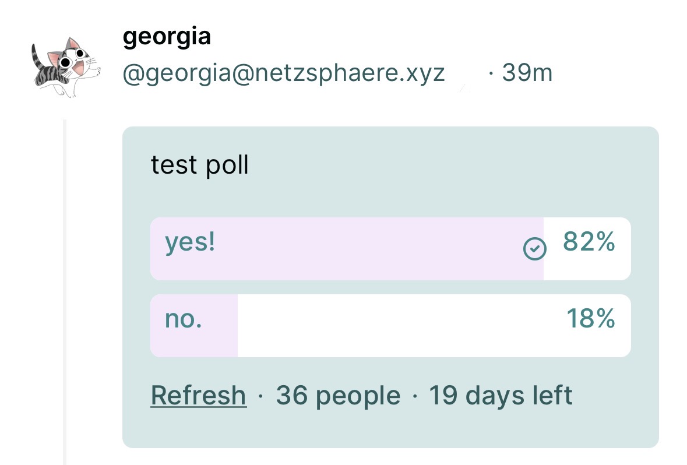
Task: Open profile via the georgia display name
Action: tap(167, 37)
